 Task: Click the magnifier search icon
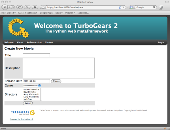pos(154,7)
